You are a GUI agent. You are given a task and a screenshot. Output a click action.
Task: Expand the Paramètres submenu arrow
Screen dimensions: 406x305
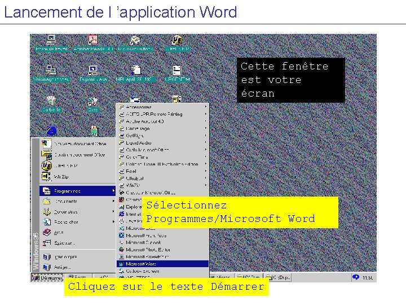pos(113,212)
